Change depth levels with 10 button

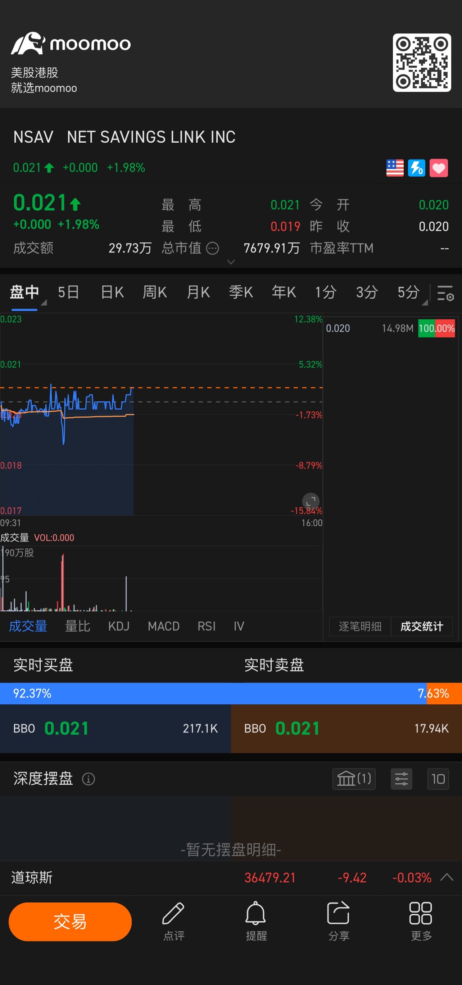click(438, 779)
